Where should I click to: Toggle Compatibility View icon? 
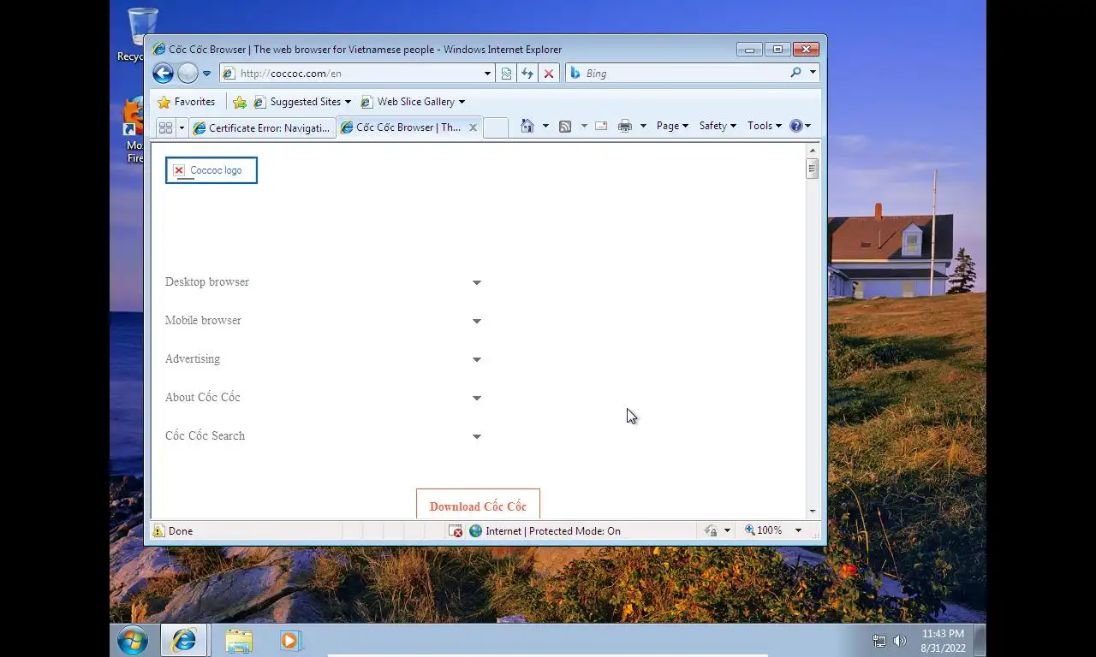(506, 74)
